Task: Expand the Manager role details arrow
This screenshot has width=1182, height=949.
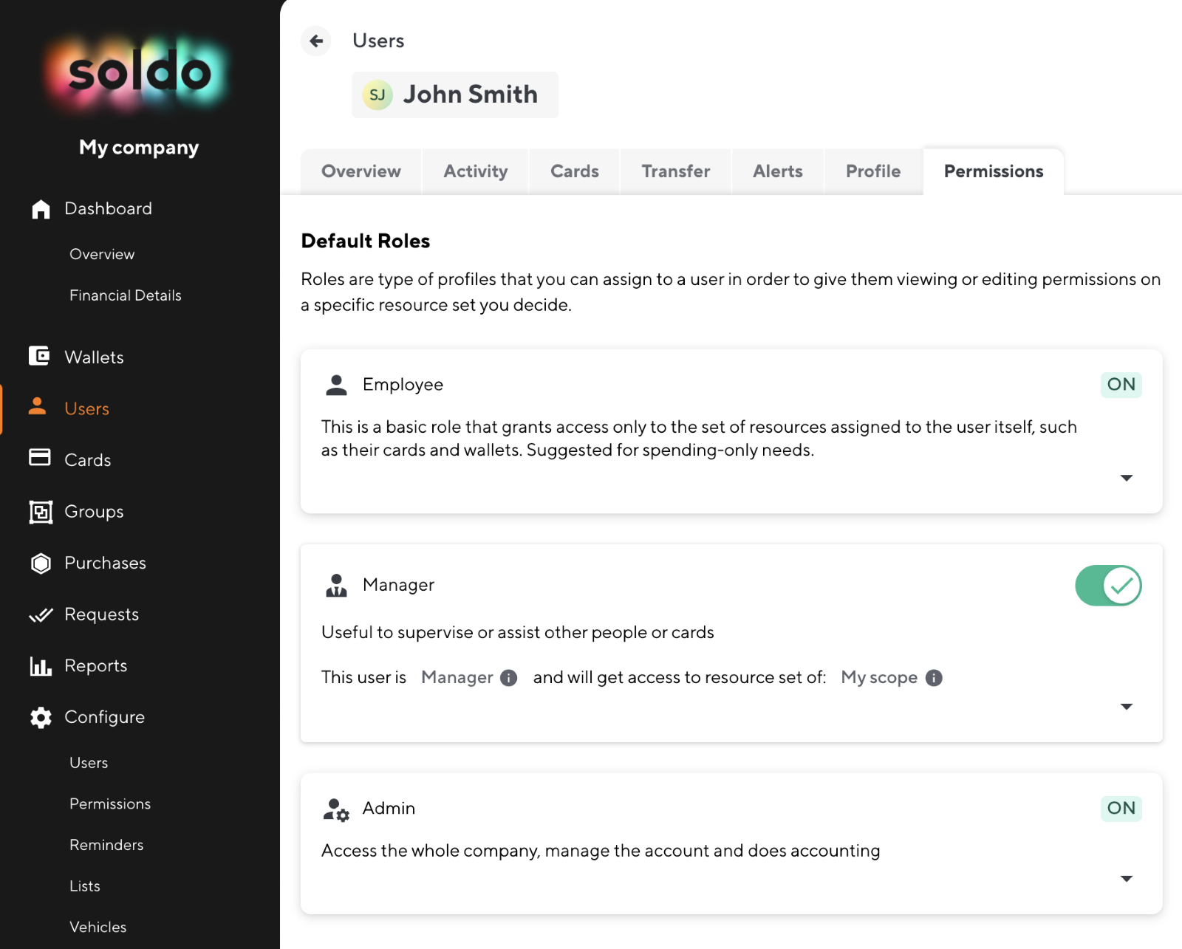Action: pyautogui.click(x=1127, y=707)
